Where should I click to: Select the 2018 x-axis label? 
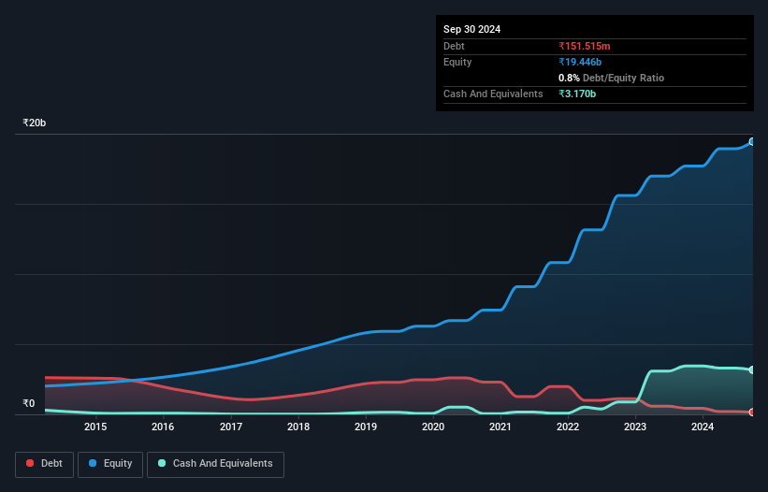click(298, 427)
